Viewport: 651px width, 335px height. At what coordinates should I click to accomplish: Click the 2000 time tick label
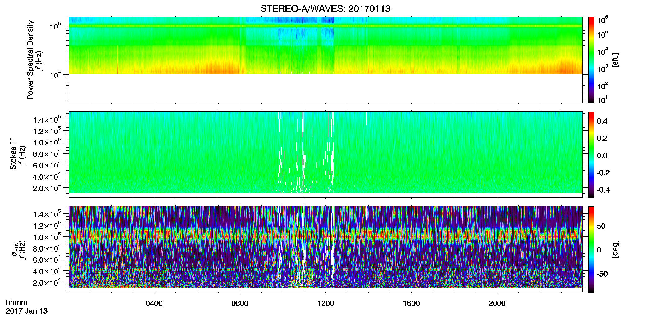(x=497, y=303)
